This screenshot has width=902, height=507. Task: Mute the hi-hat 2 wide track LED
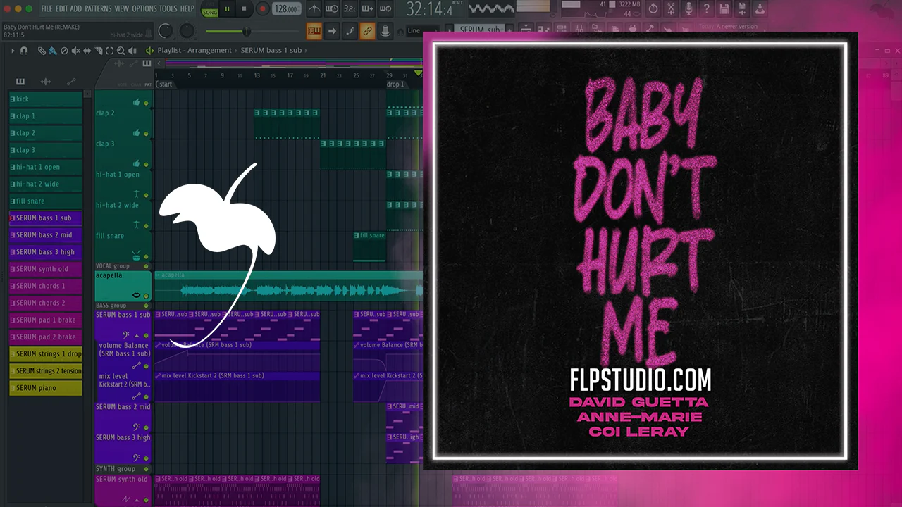pos(147,225)
